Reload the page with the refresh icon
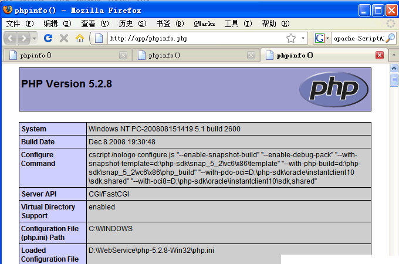The height and width of the screenshot is (264, 399). click(49, 38)
